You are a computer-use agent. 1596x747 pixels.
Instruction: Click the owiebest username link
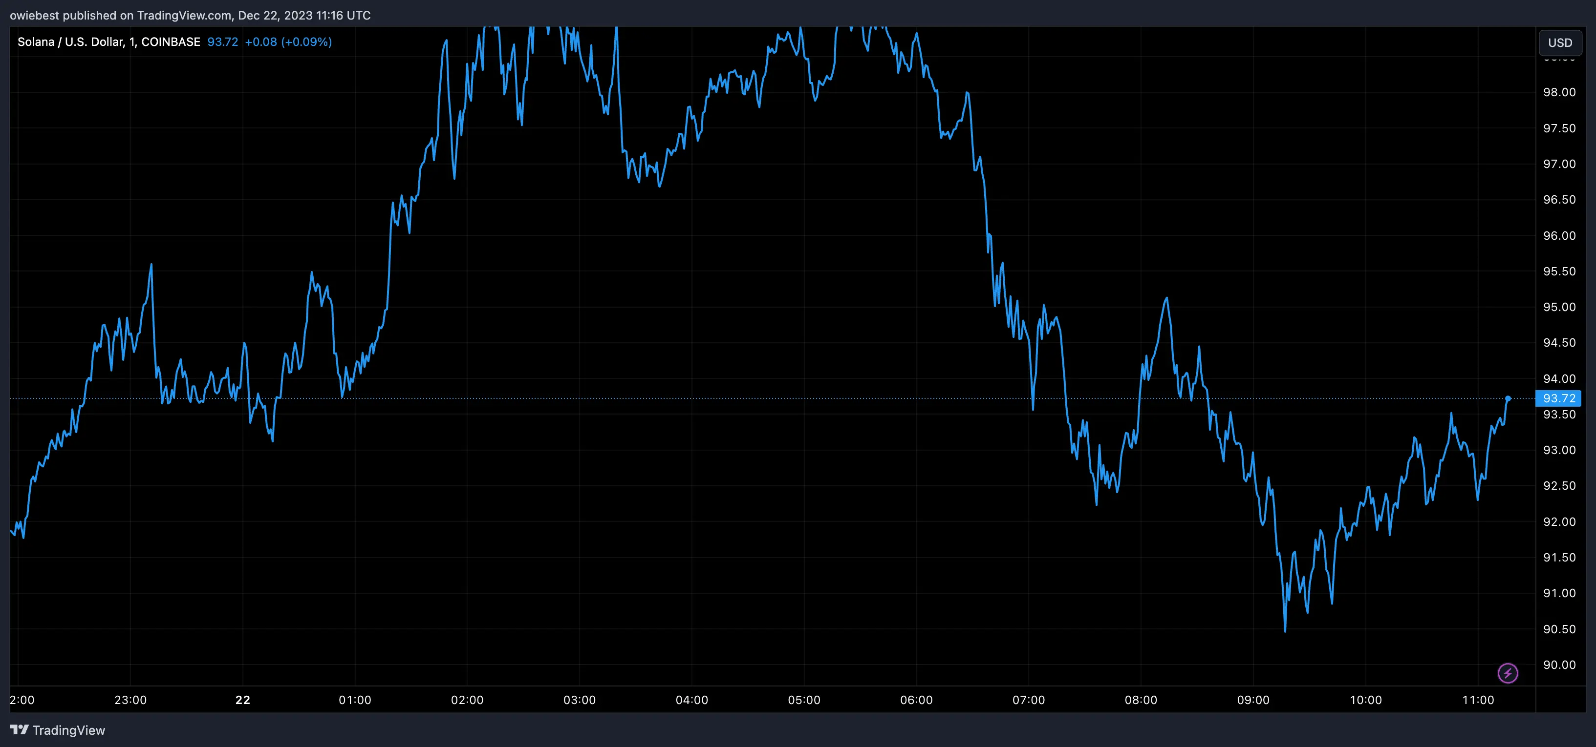coord(34,16)
